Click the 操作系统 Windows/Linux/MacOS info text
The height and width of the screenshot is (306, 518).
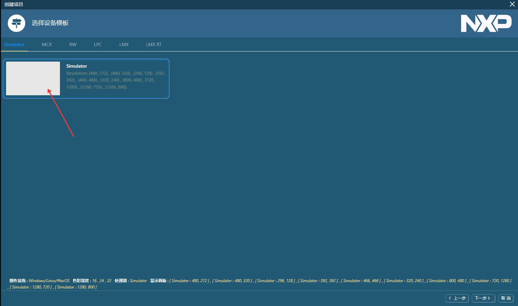click(39, 281)
